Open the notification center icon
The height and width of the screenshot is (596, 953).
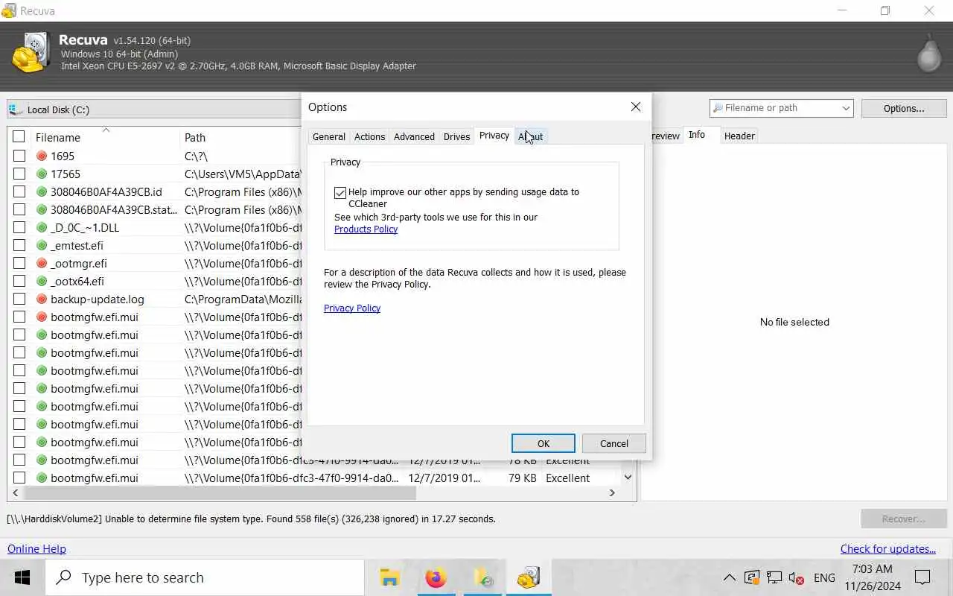click(922, 577)
